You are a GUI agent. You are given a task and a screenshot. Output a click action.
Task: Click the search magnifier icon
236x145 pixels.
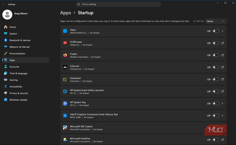[79, 4]
